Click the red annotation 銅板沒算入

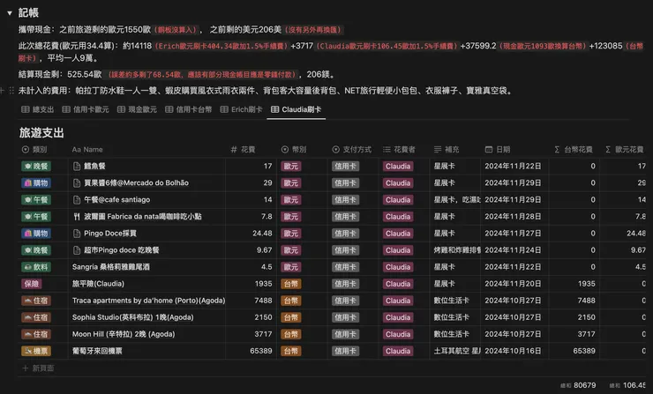pos(176,30)
